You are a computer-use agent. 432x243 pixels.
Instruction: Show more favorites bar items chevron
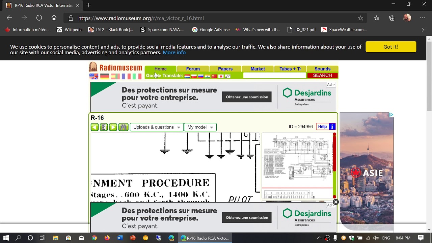(423, 30)
